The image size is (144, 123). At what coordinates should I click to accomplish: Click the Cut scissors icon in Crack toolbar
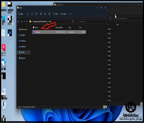28,14
